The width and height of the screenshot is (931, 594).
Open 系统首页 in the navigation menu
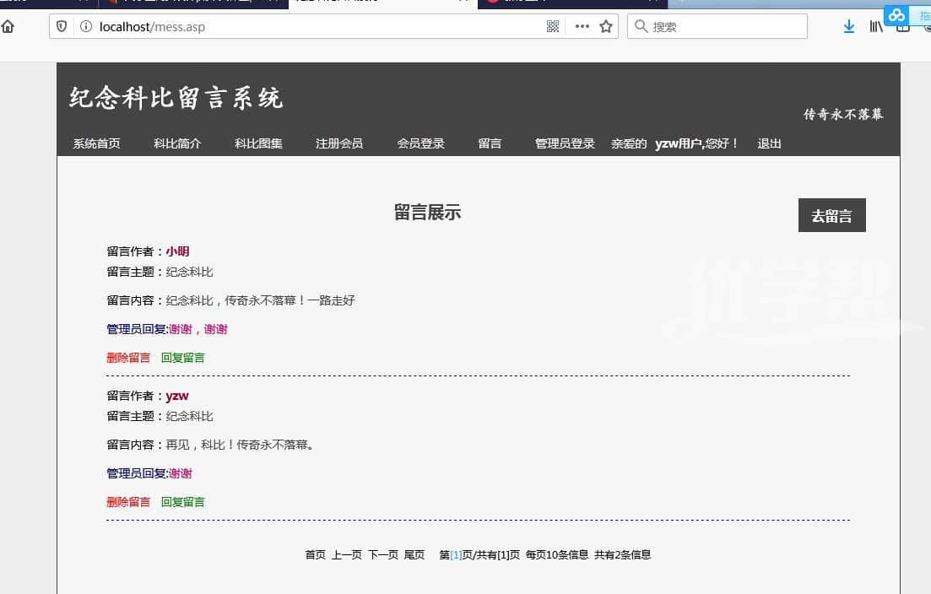(x=96, y=143)
